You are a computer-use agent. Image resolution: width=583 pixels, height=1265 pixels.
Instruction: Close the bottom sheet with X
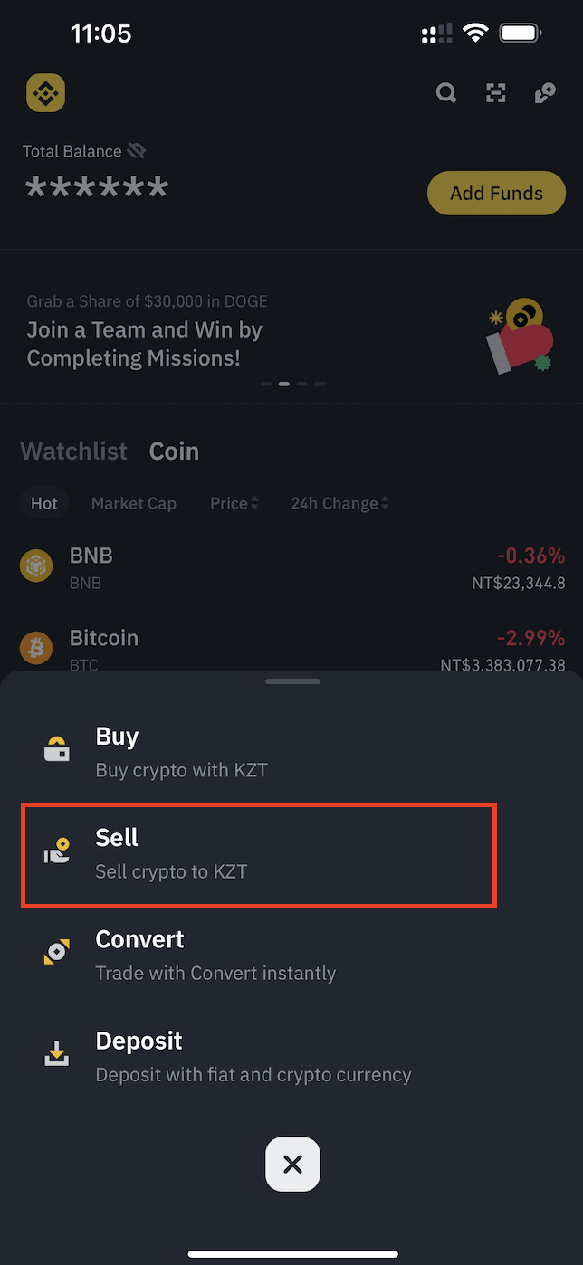[292, 1164]
